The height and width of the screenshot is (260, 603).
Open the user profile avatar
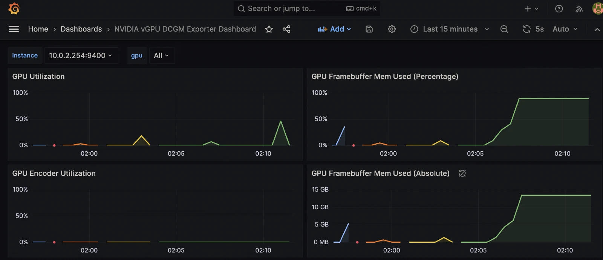tap(598, 8)
